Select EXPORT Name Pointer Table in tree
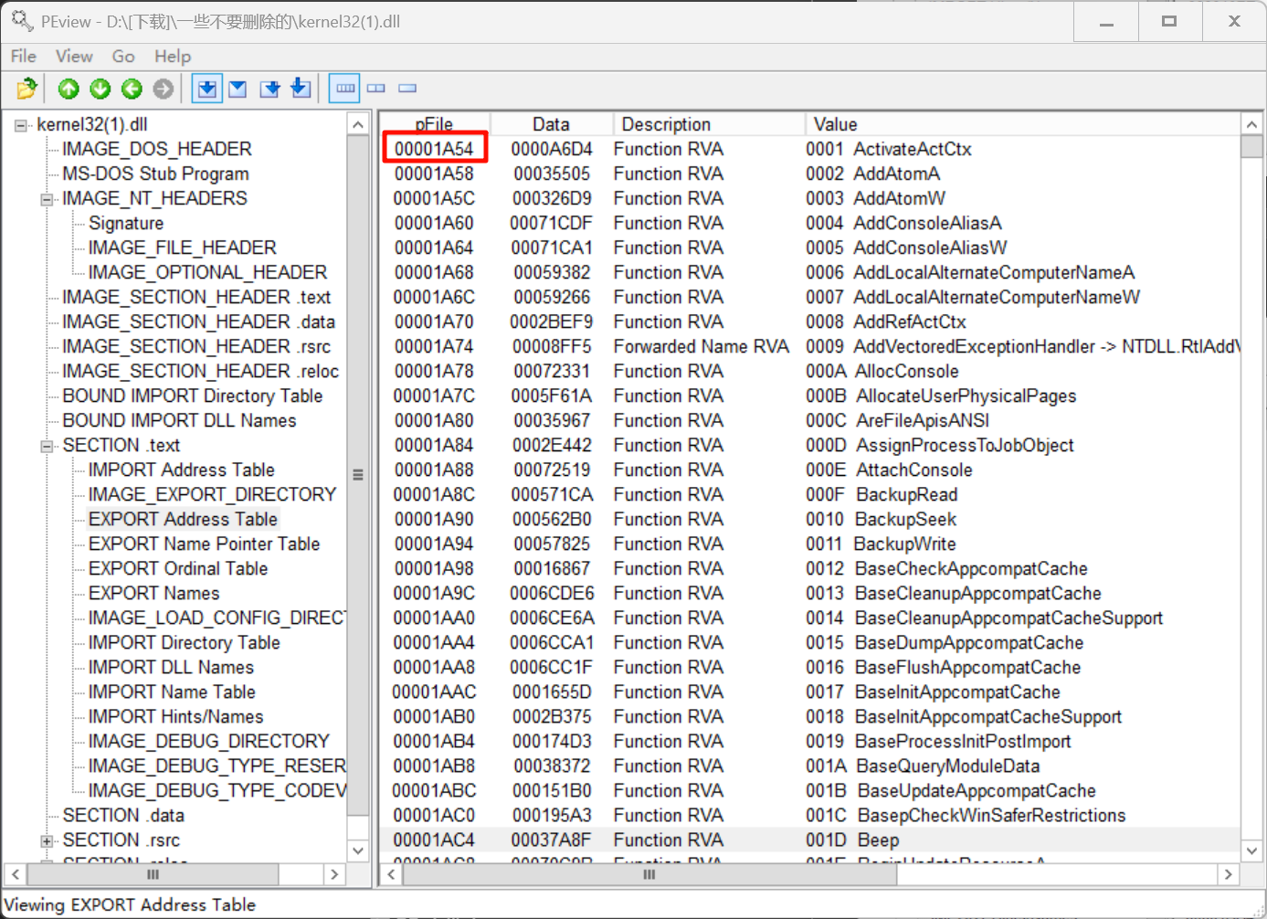The image size is (1267, 919). [204, 544]
